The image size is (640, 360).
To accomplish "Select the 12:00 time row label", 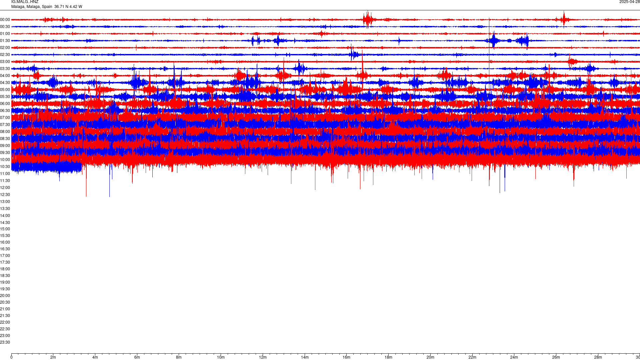I will [5, 188].
